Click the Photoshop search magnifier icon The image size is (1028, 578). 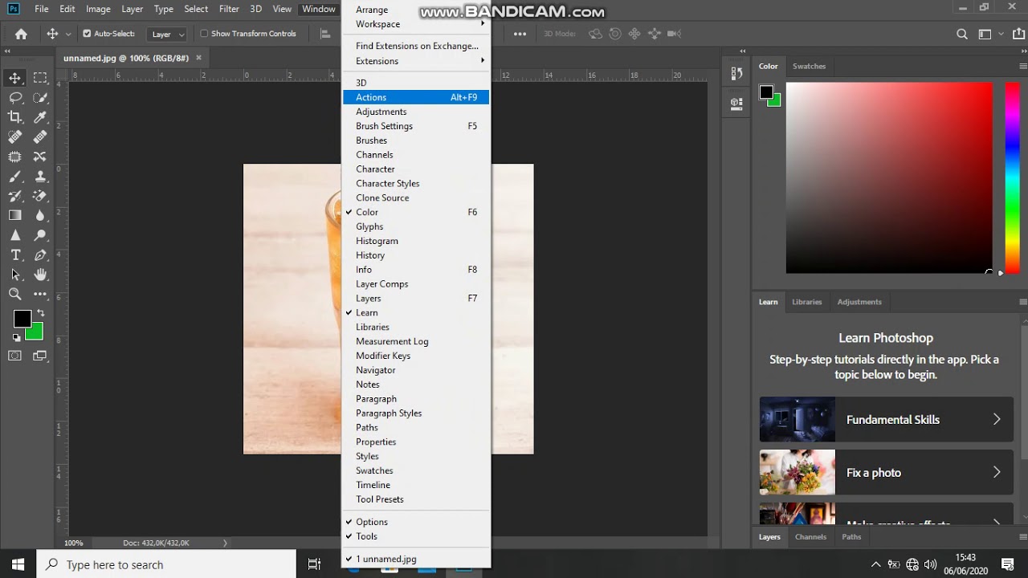coord(962,34)
